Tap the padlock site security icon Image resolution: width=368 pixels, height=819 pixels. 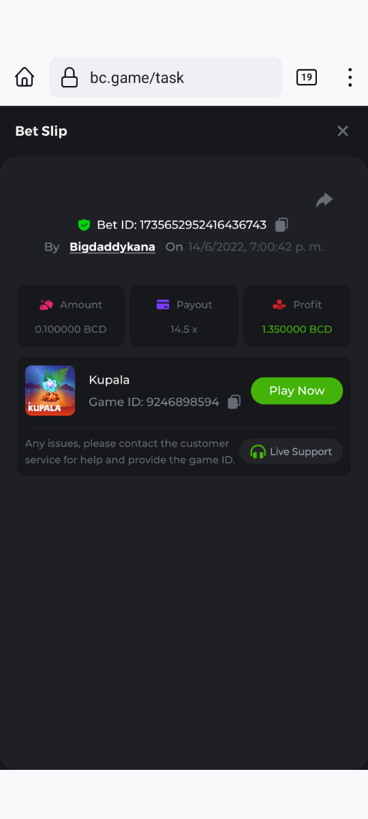click(70, 78)
